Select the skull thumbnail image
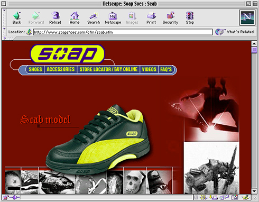Image resolution: width=259 pixels, height=202 pixels. 135,181
